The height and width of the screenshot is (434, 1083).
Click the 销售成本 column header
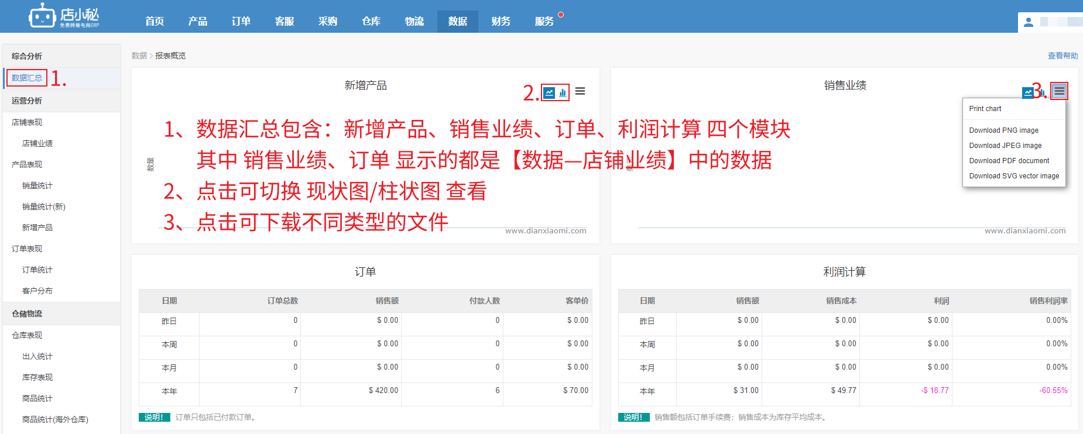(x=841, y=301)
